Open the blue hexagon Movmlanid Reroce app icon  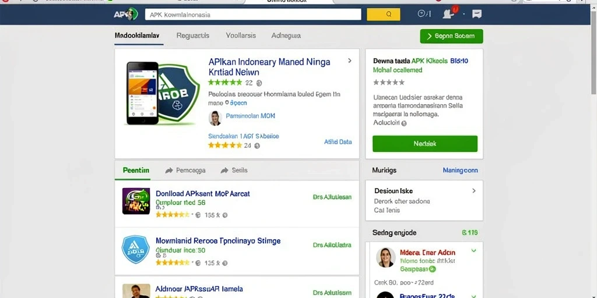pyautogui.click(x=135, y=249)
